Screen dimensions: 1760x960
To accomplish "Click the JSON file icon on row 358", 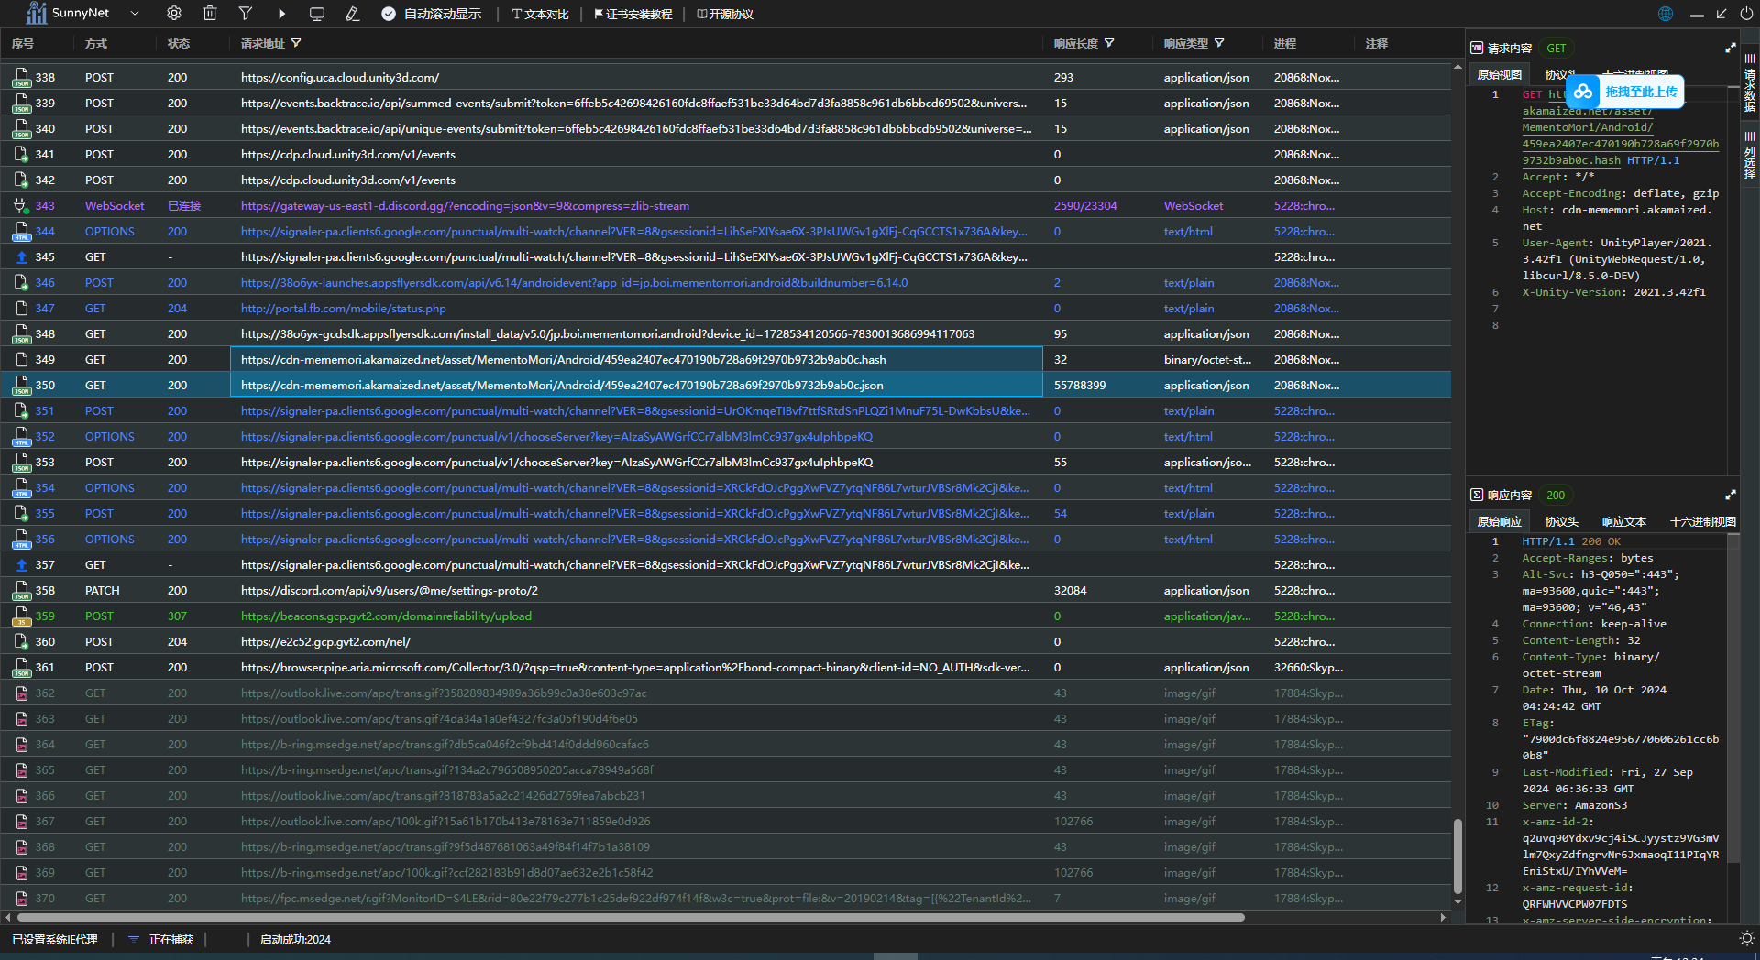I will 21,591.
